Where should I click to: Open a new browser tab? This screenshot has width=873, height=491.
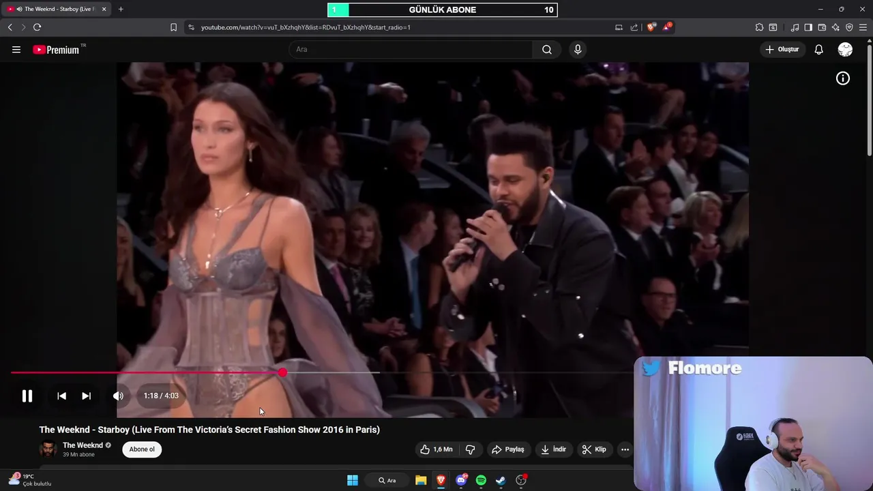121,9
